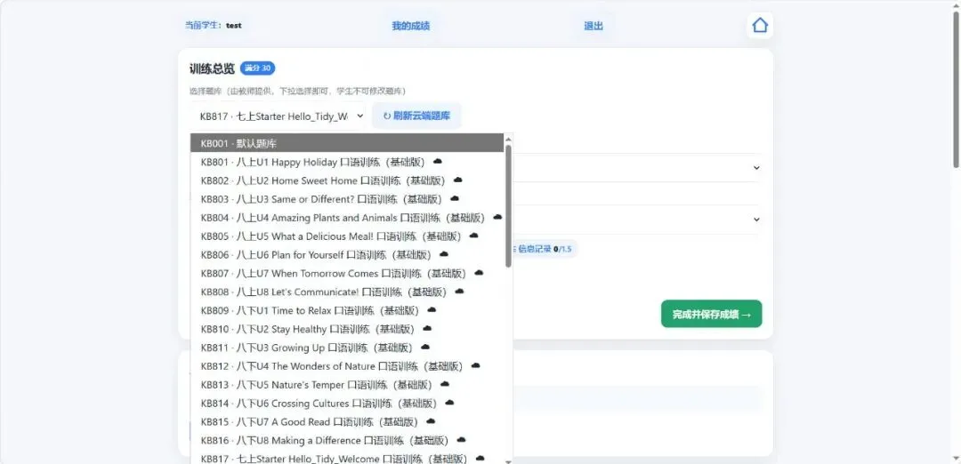The height and width of the screenshot is (464, 961).
Task: Click cloud icon beside KB812 entry
Action: 475,365
